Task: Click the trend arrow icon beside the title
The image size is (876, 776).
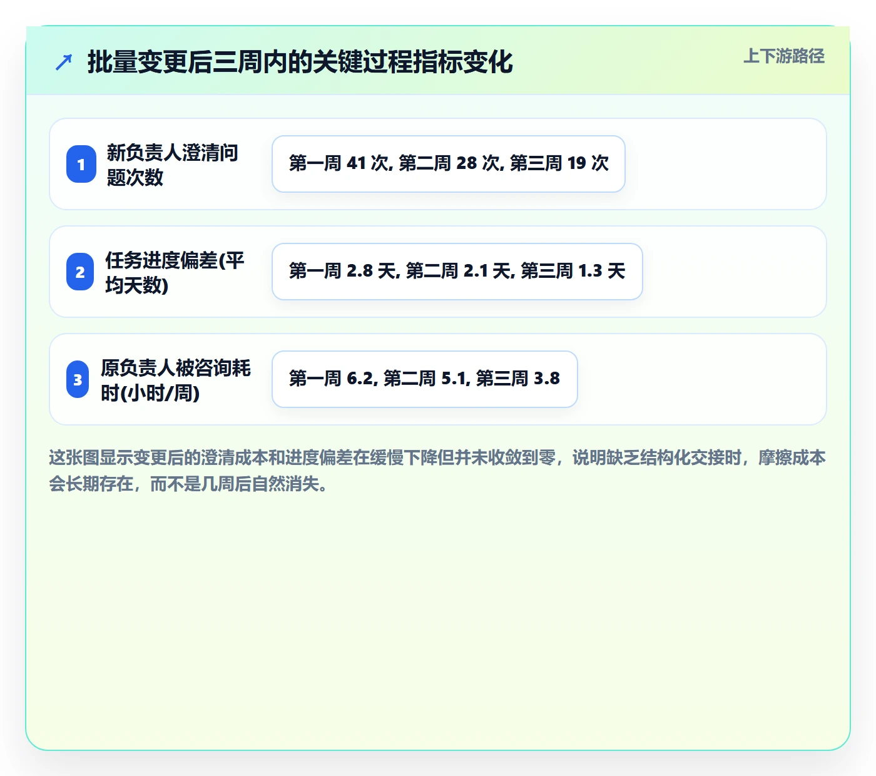Action: [x=64, y=62]
